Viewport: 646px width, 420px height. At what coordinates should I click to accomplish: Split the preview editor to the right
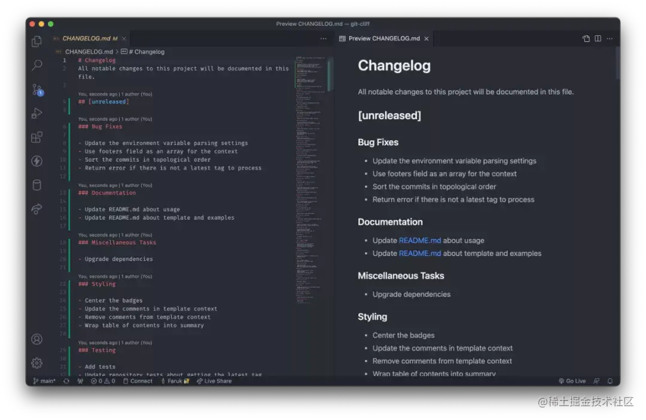click(598, 38)
